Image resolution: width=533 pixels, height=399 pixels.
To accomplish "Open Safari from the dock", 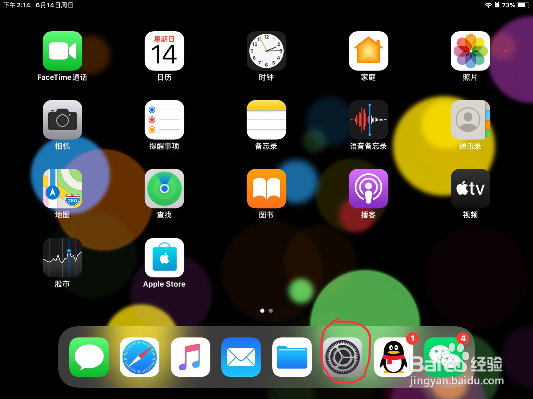I will click(140, 357).
